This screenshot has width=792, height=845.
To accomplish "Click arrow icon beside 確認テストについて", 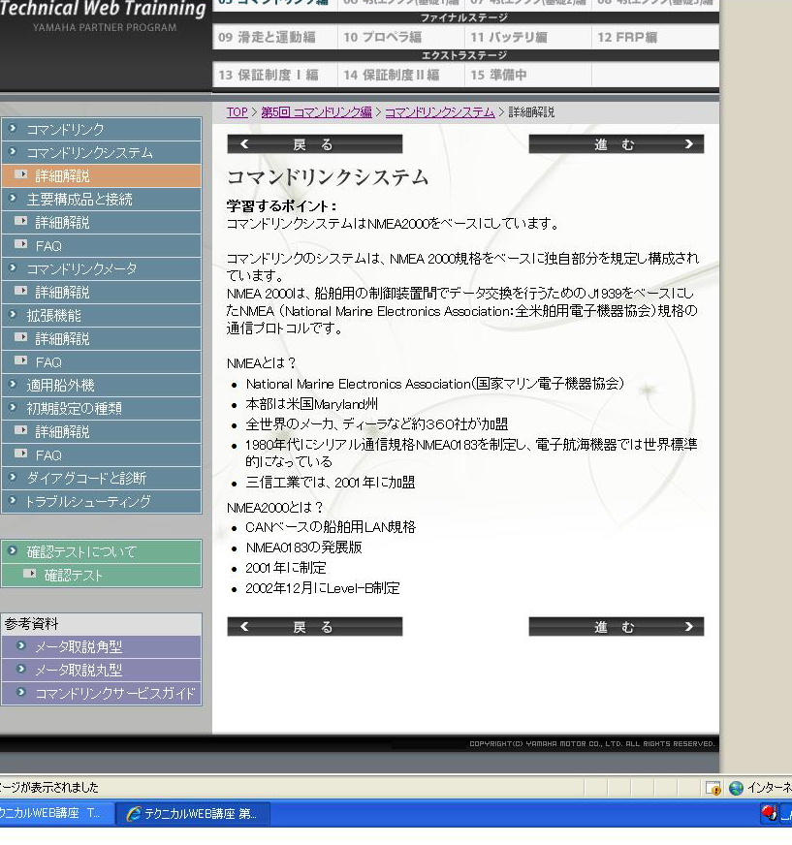I will tap(13, 550).
